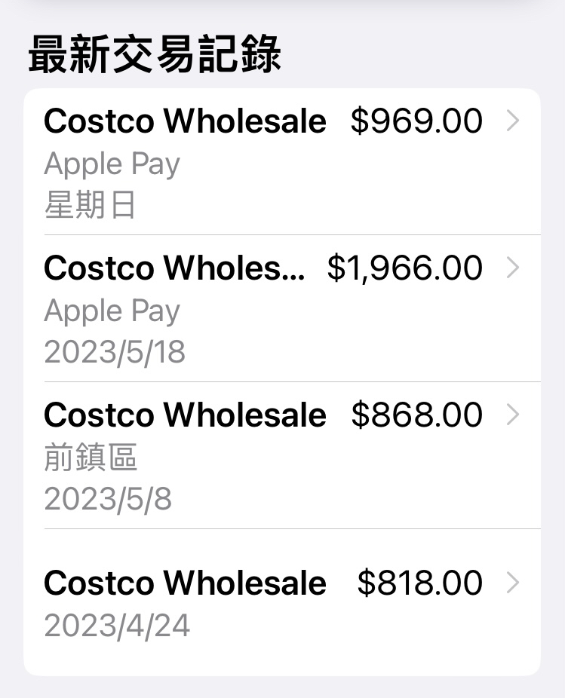The height and width of the screenshot is (698, 565).
Task: Open the $868.00 transaction chevron
Action: click(x=513, y=415)
